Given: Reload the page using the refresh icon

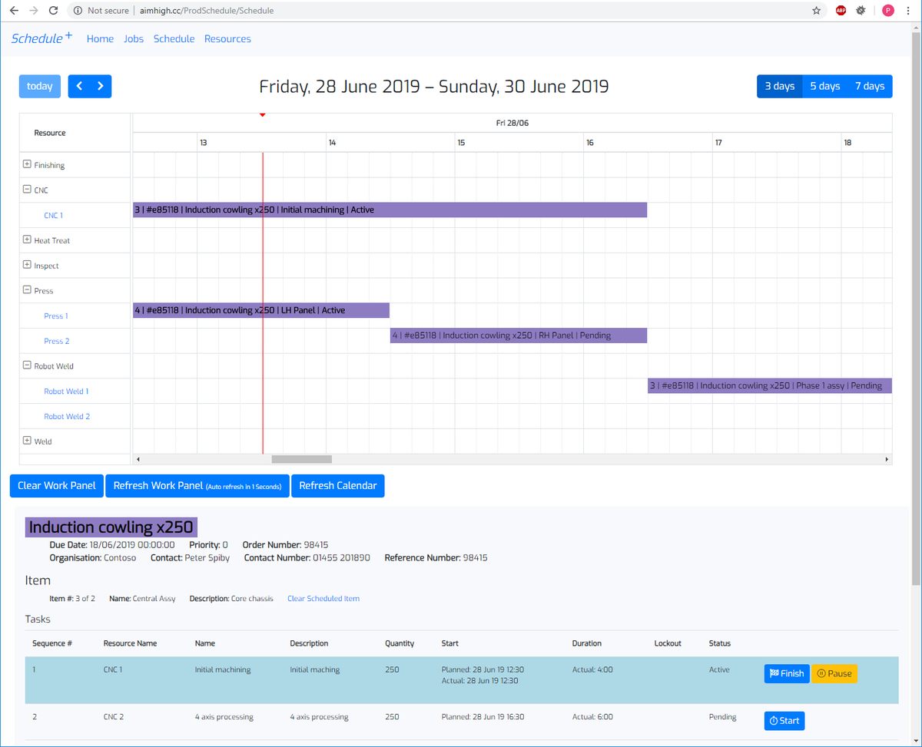Looking at the screenshot, I should [x=51, y=11].
